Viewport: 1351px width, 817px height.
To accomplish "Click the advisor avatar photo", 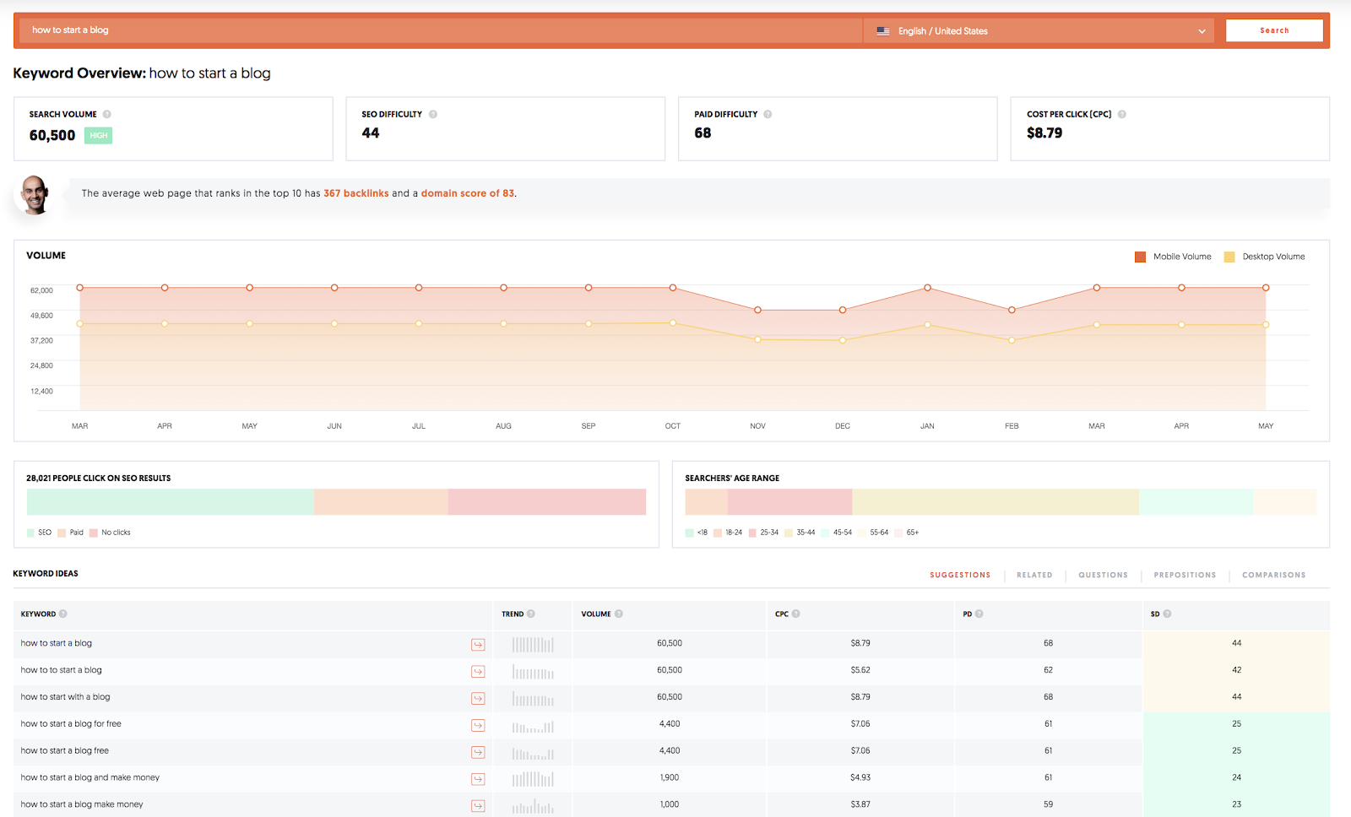I will click(x=35, y=195).
